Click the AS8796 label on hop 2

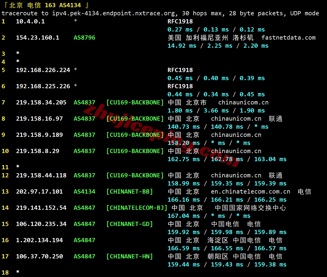pos(85,38)
